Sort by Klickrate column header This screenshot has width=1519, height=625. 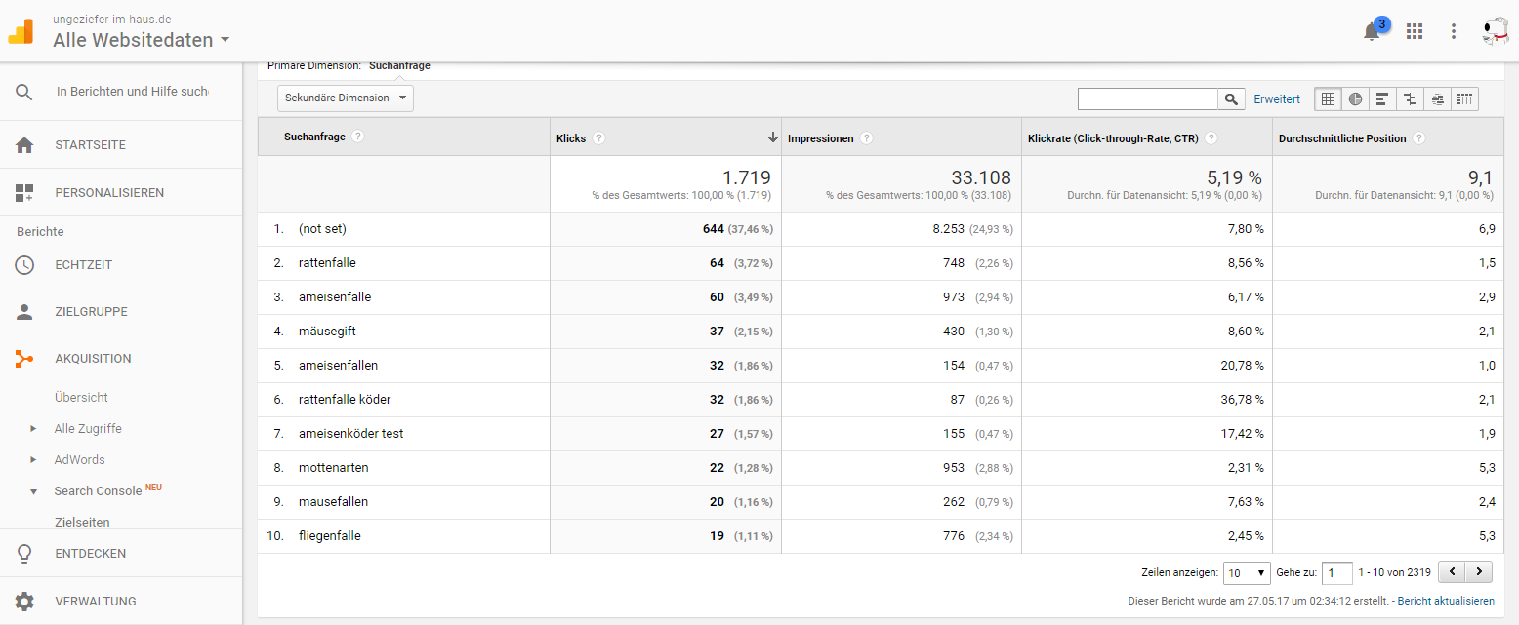(1113, 138)
